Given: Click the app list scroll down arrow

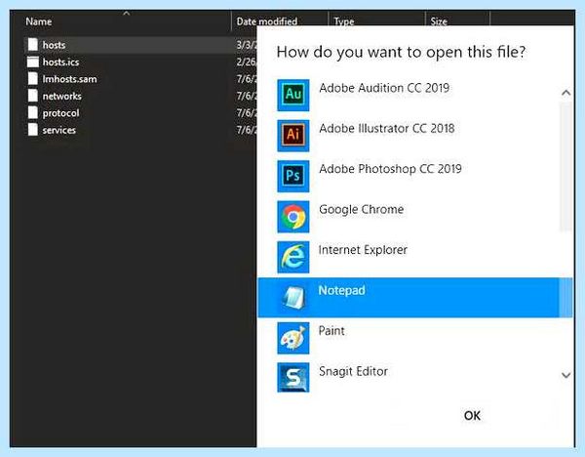Looking at the screenshot, I should [565, 375].
